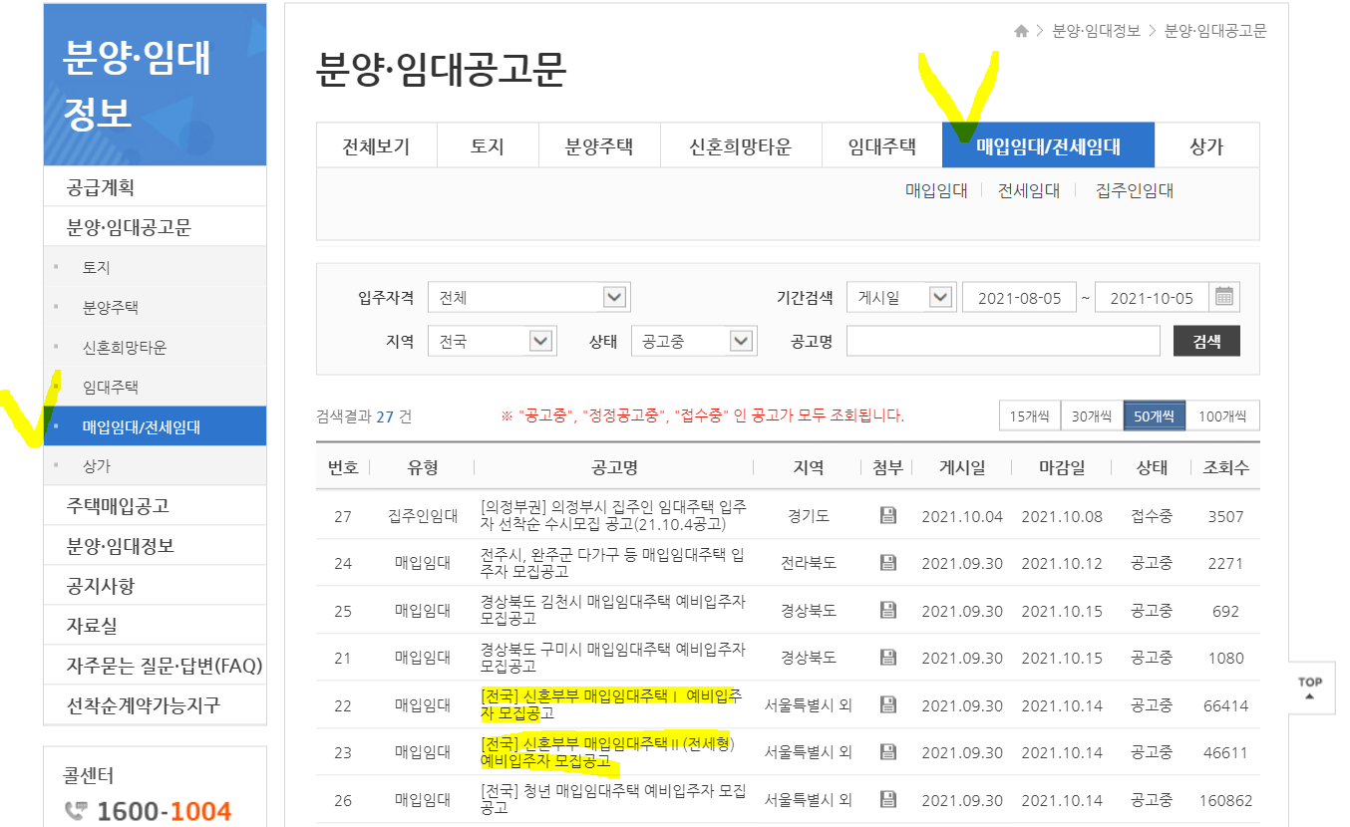Open 자료실 in the sidebar
This screenshot has height=827, width=1350.
155,626
